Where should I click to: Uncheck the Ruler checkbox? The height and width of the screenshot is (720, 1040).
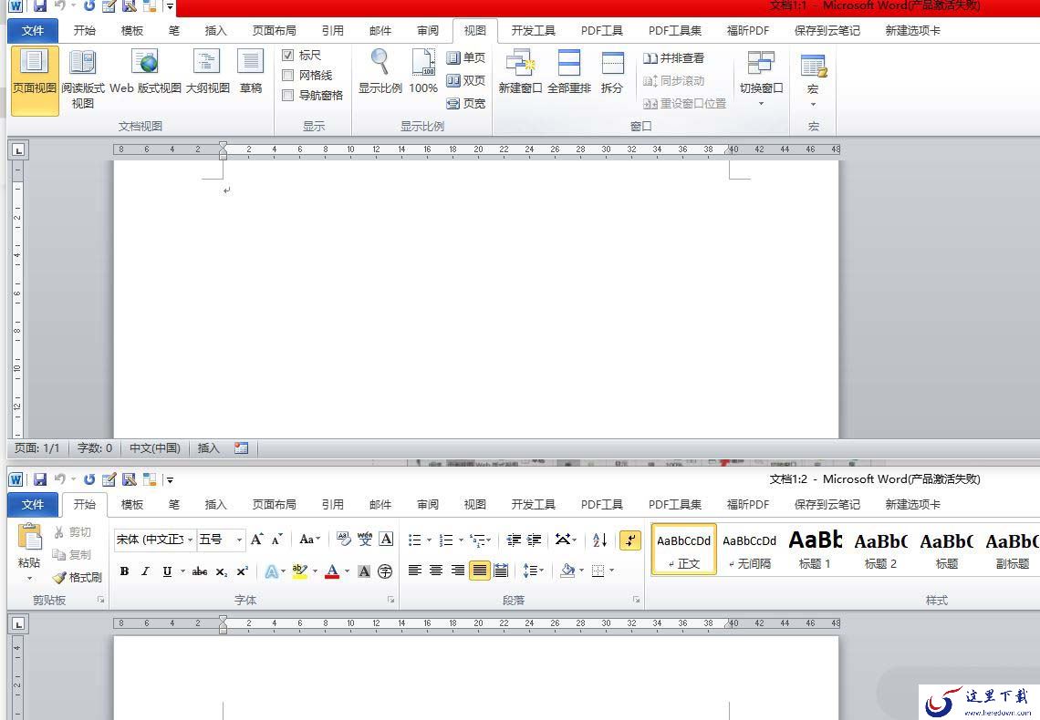click(x=288, y=55)
